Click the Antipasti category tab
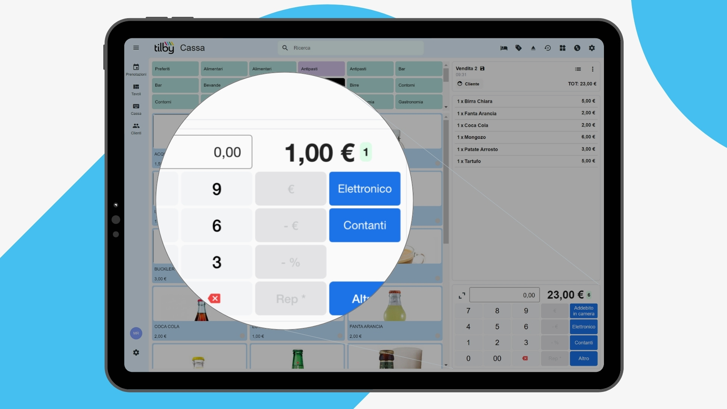The height and width of the screenshot is (409, 727). tap(320, 69)
